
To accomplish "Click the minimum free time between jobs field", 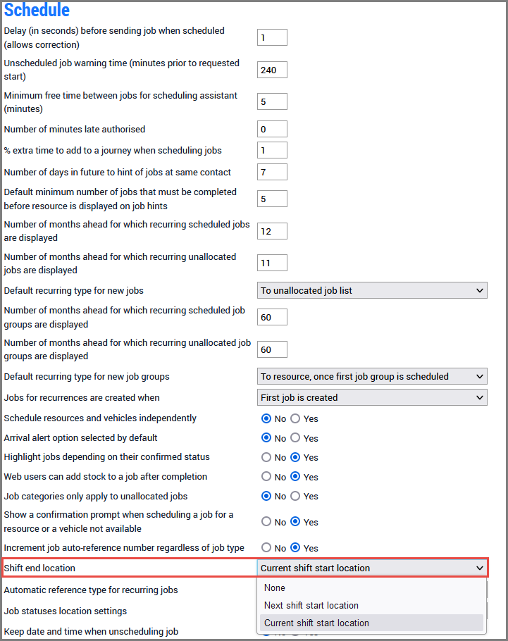I will coord(272,101).
